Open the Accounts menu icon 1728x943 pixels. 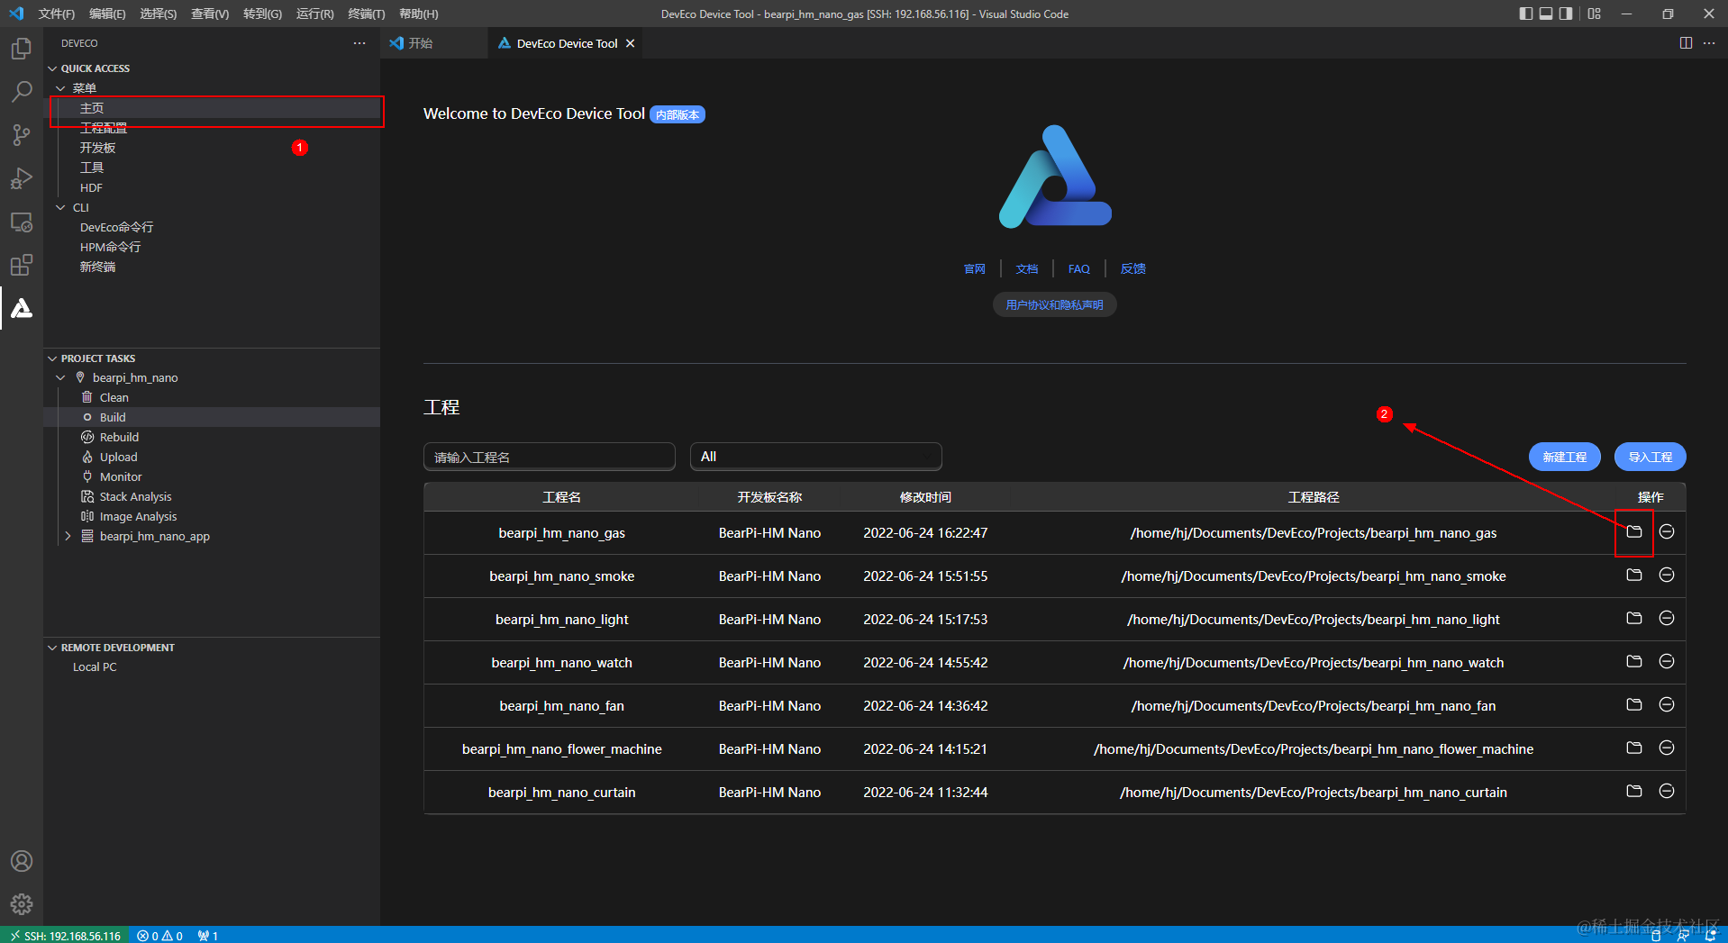[x=22, y=861]
